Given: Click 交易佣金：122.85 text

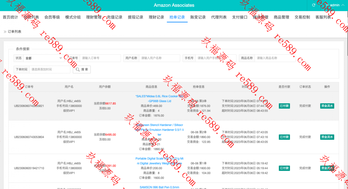Looking at the screenshot, I should pos(198,142).
